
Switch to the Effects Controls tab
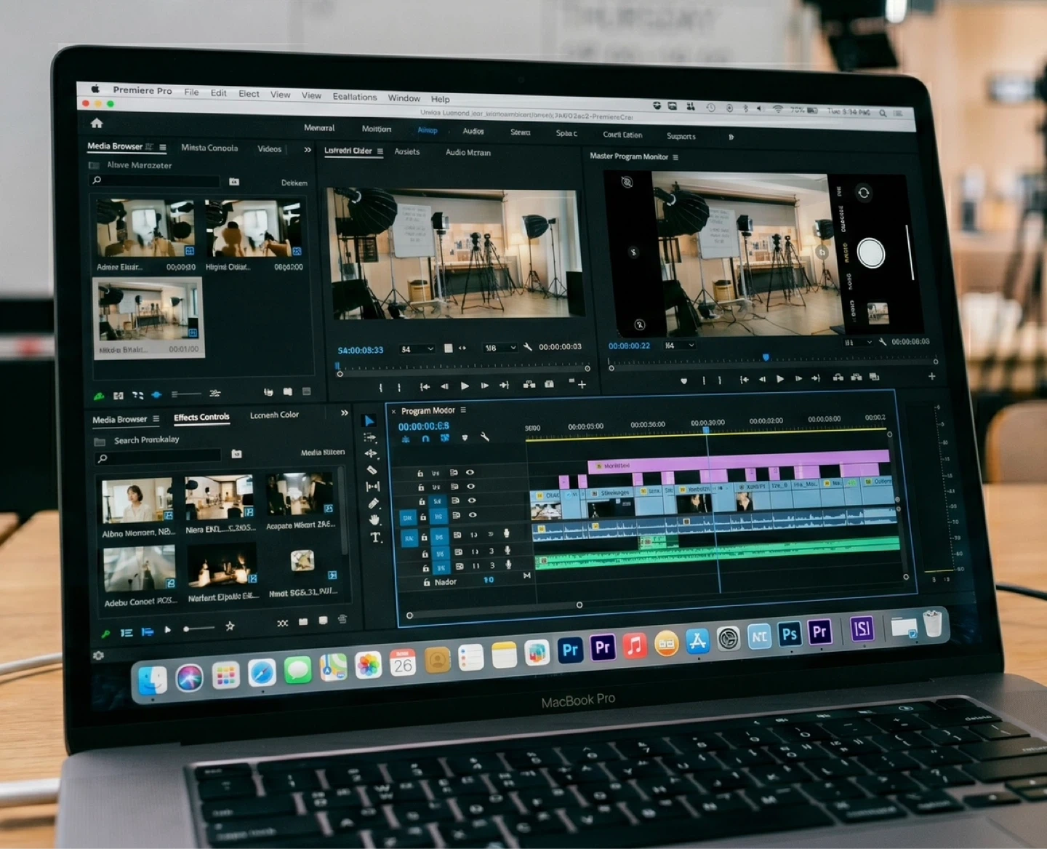pos(201,417)
